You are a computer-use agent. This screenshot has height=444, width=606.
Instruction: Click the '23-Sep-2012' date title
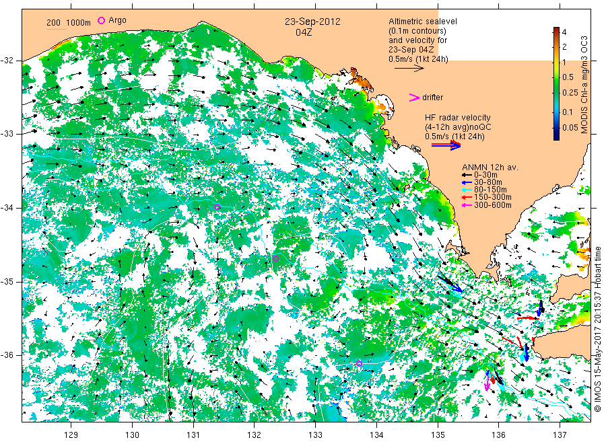click(x=312, y=22)
